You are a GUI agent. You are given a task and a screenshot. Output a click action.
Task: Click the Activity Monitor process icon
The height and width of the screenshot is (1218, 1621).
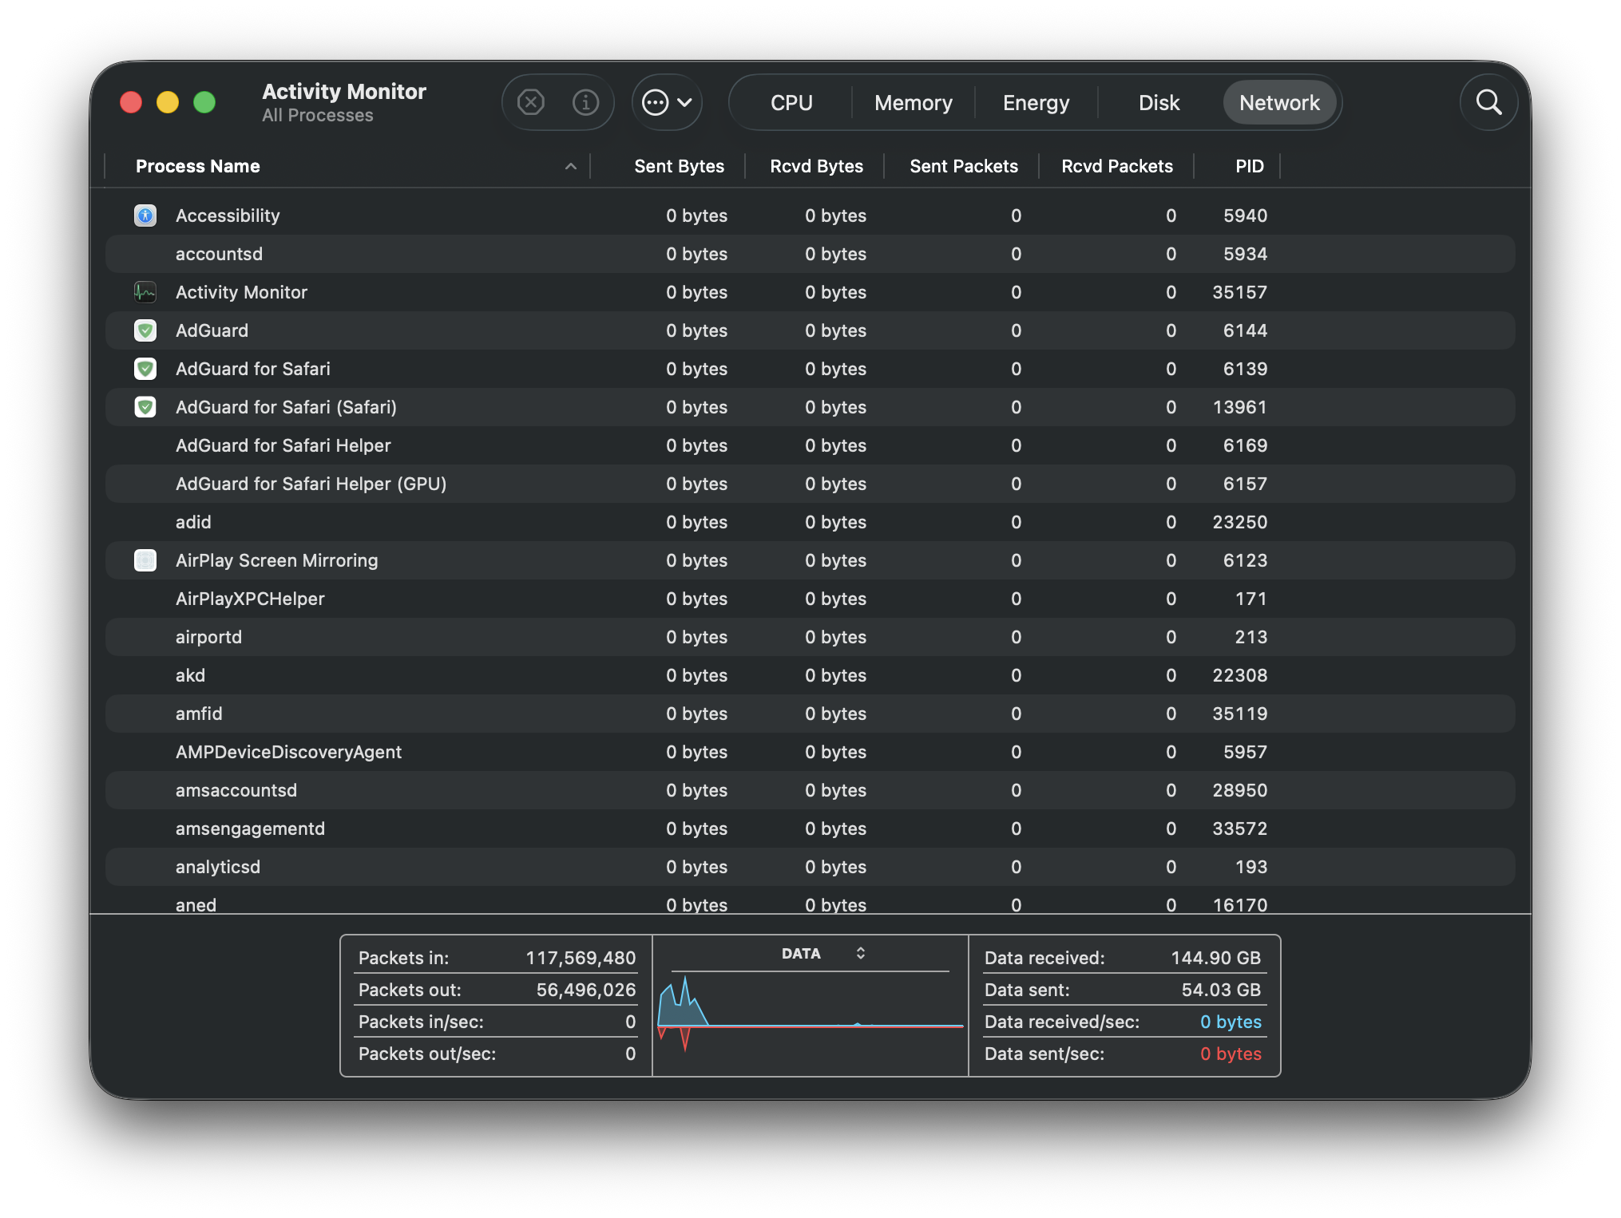pos(145,292)
